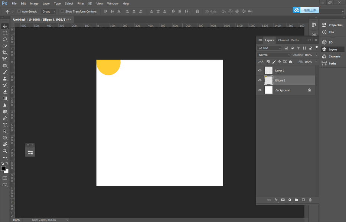Select the Brush tool

pos(4,72)
